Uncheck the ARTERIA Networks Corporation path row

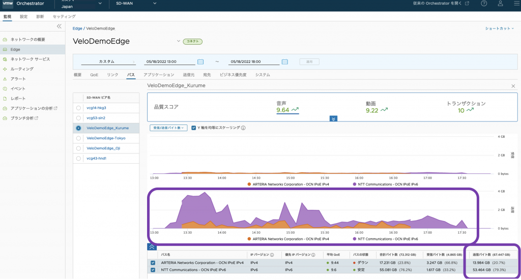click(x=153, y=263)
